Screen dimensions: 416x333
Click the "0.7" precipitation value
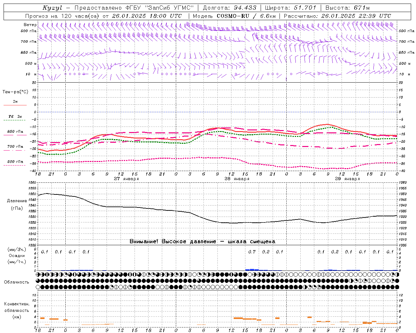pyautogui.click(x=252, y=252)
